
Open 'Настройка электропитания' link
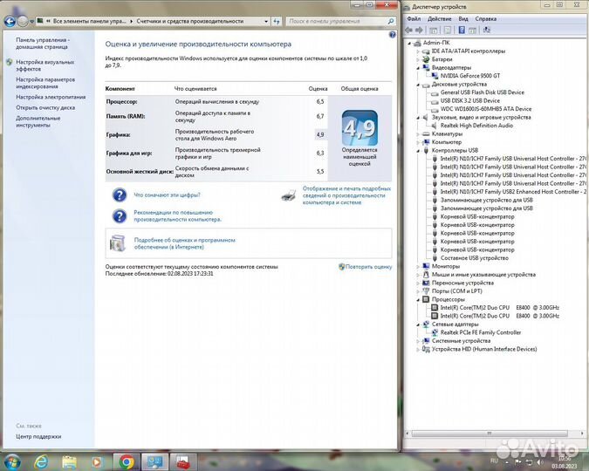[x=51, y=97]
